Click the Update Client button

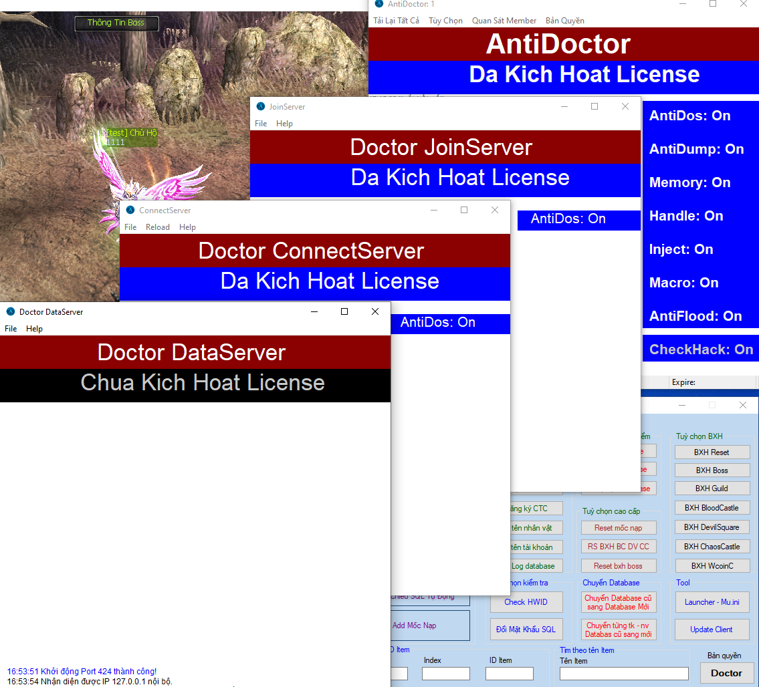click(x=712, y=630)
